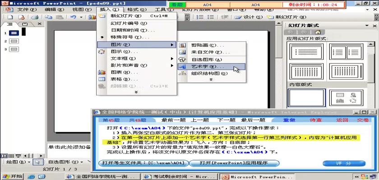
Task: Close the outline/slides pane with X
Action: [x=39, y=24]
